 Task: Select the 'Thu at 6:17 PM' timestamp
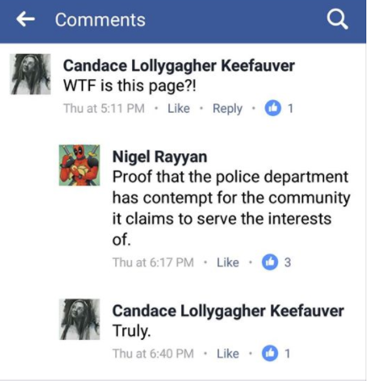153,262
